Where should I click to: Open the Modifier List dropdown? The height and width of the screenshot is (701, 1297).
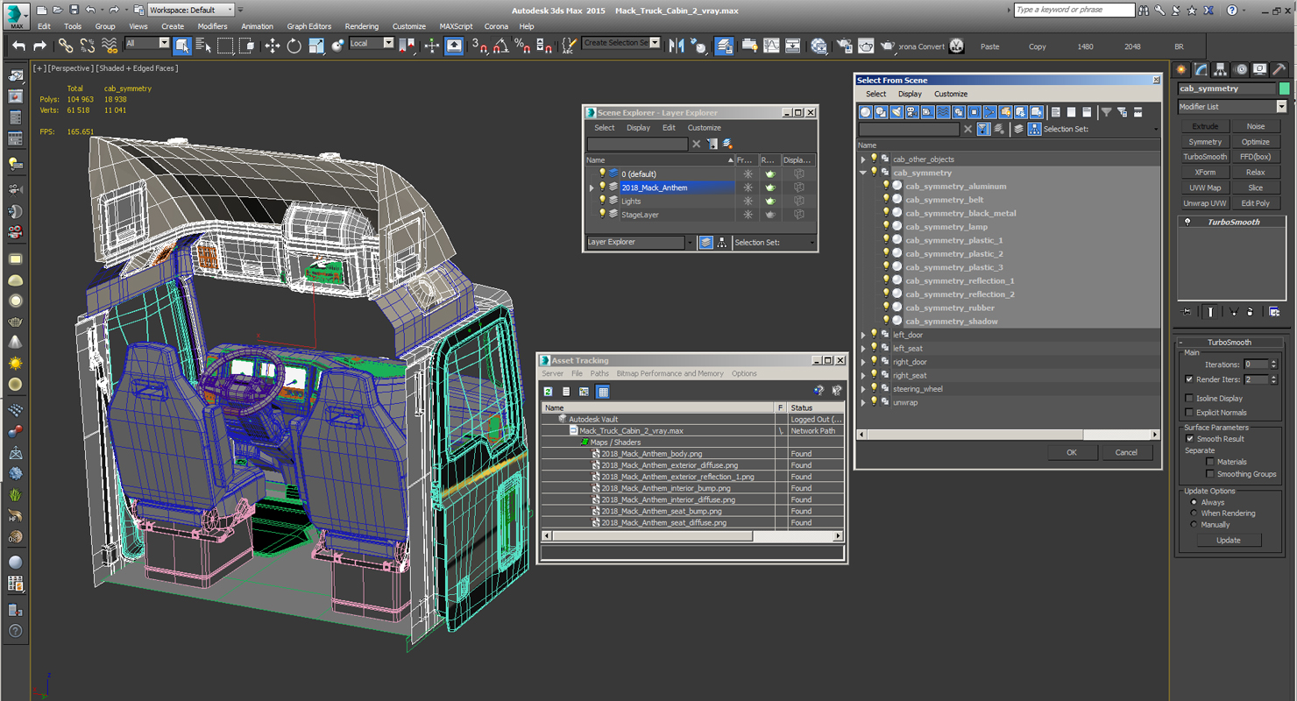1281,107
